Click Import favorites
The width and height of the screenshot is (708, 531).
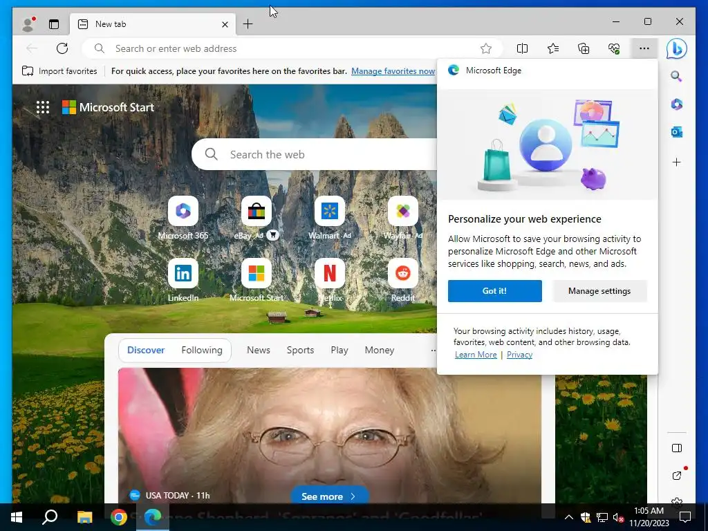point(59,71)
